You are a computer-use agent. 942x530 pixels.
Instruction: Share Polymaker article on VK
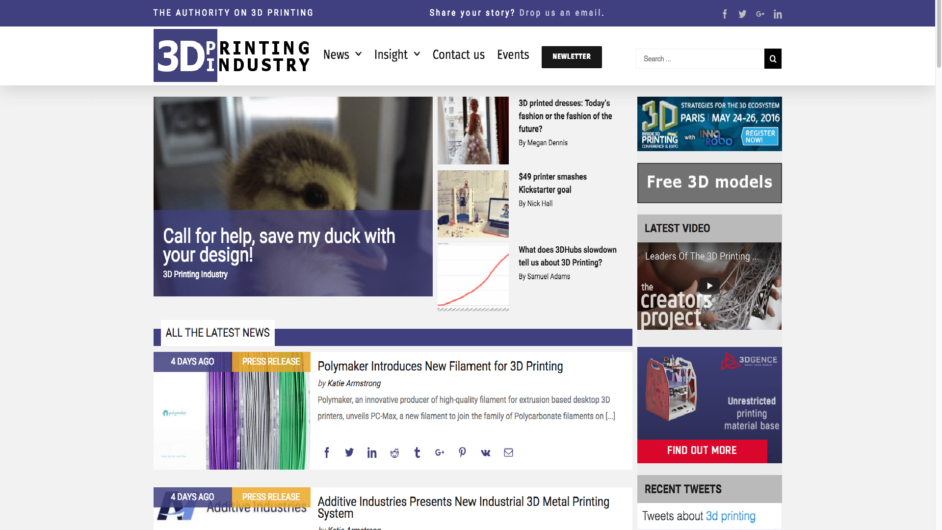485,452
